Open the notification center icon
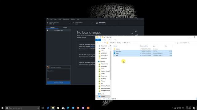197x110 pixels. click(x=194, y=108)
